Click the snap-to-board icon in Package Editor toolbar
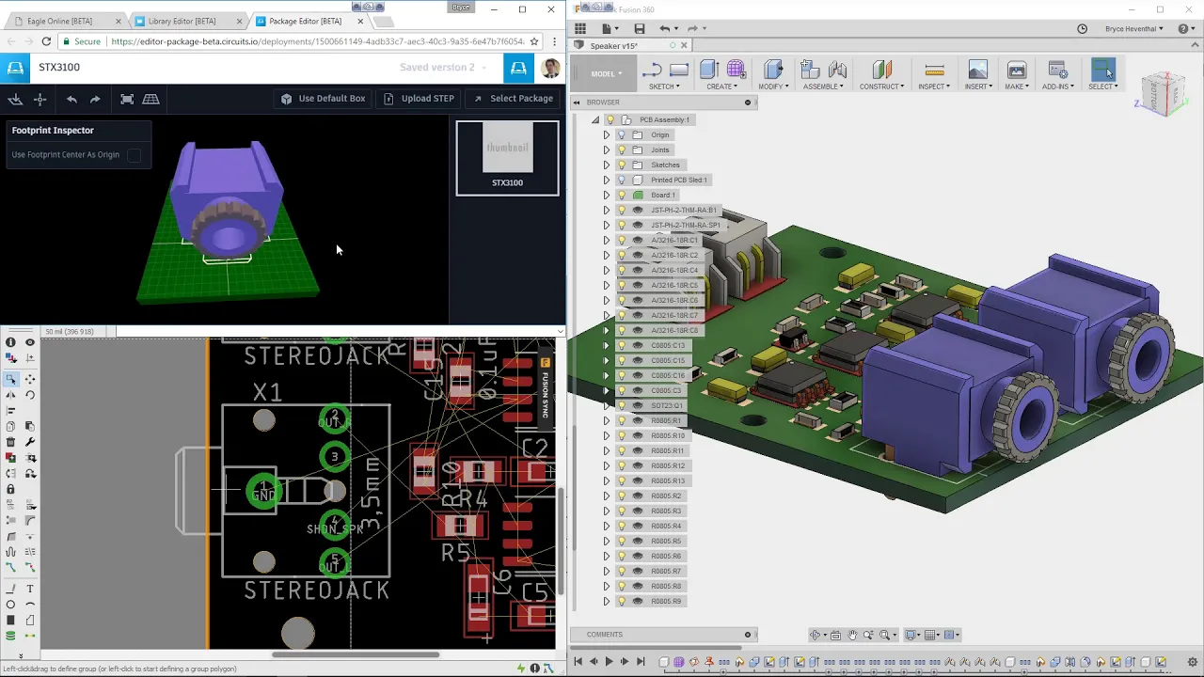Screen dimensions: 1204x677 click(x=15, y=99)
